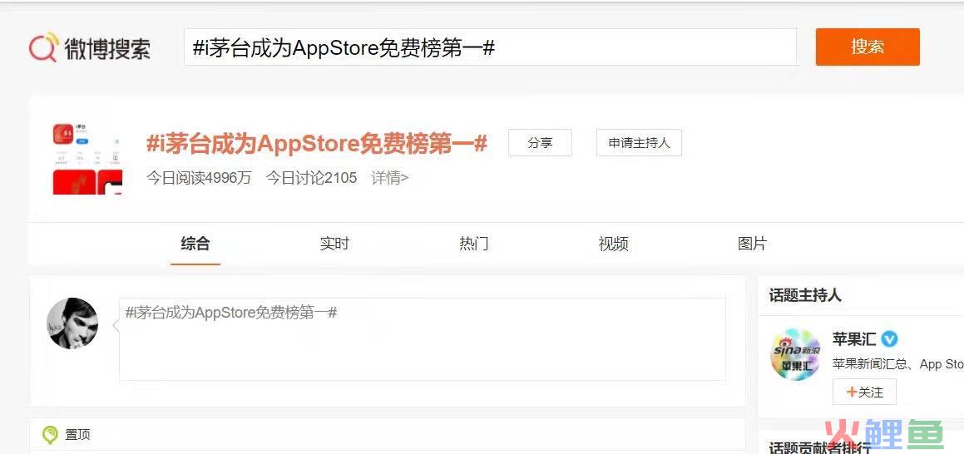Open the 苹果汇 profile name link

coord(854,339)
